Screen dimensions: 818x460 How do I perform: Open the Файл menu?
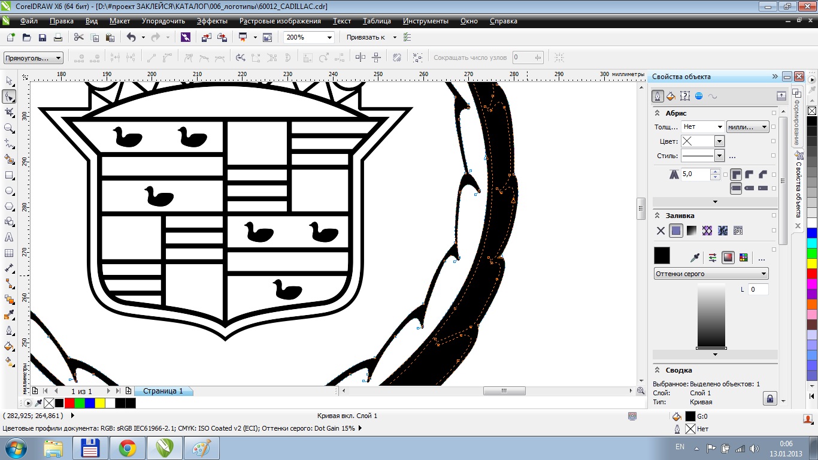click(x=29, y=21)
